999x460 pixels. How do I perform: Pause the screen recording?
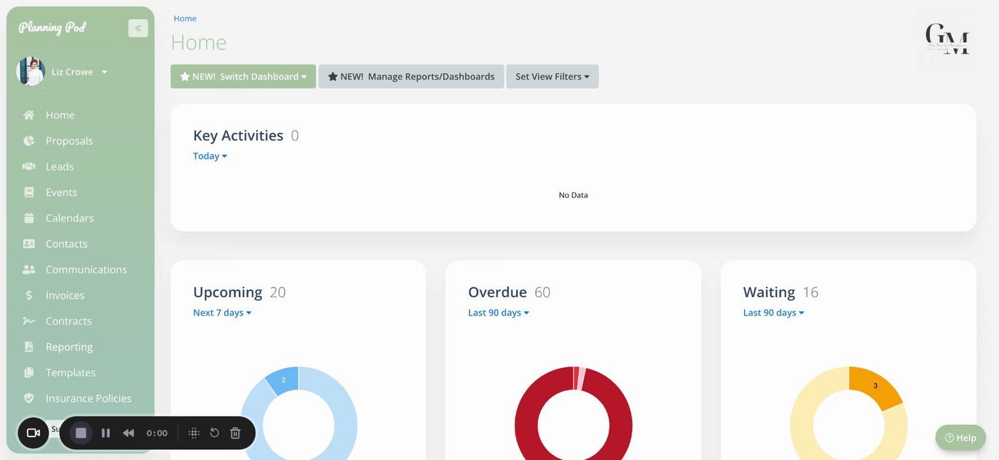pos(106,433)
